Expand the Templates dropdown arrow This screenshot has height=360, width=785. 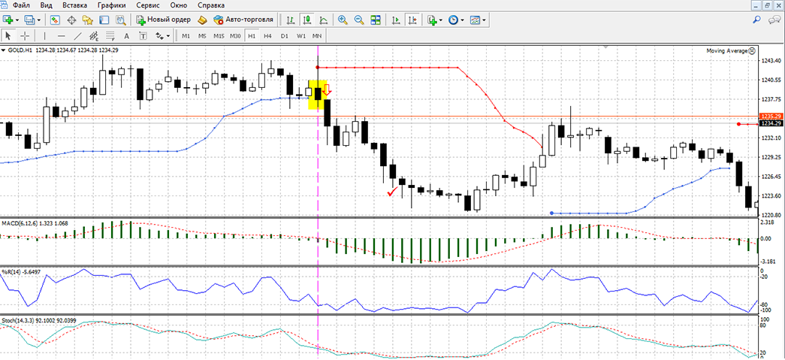coord(484,20)
